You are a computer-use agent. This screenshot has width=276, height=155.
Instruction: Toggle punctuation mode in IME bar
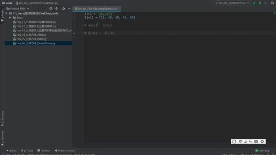[250, 142]
